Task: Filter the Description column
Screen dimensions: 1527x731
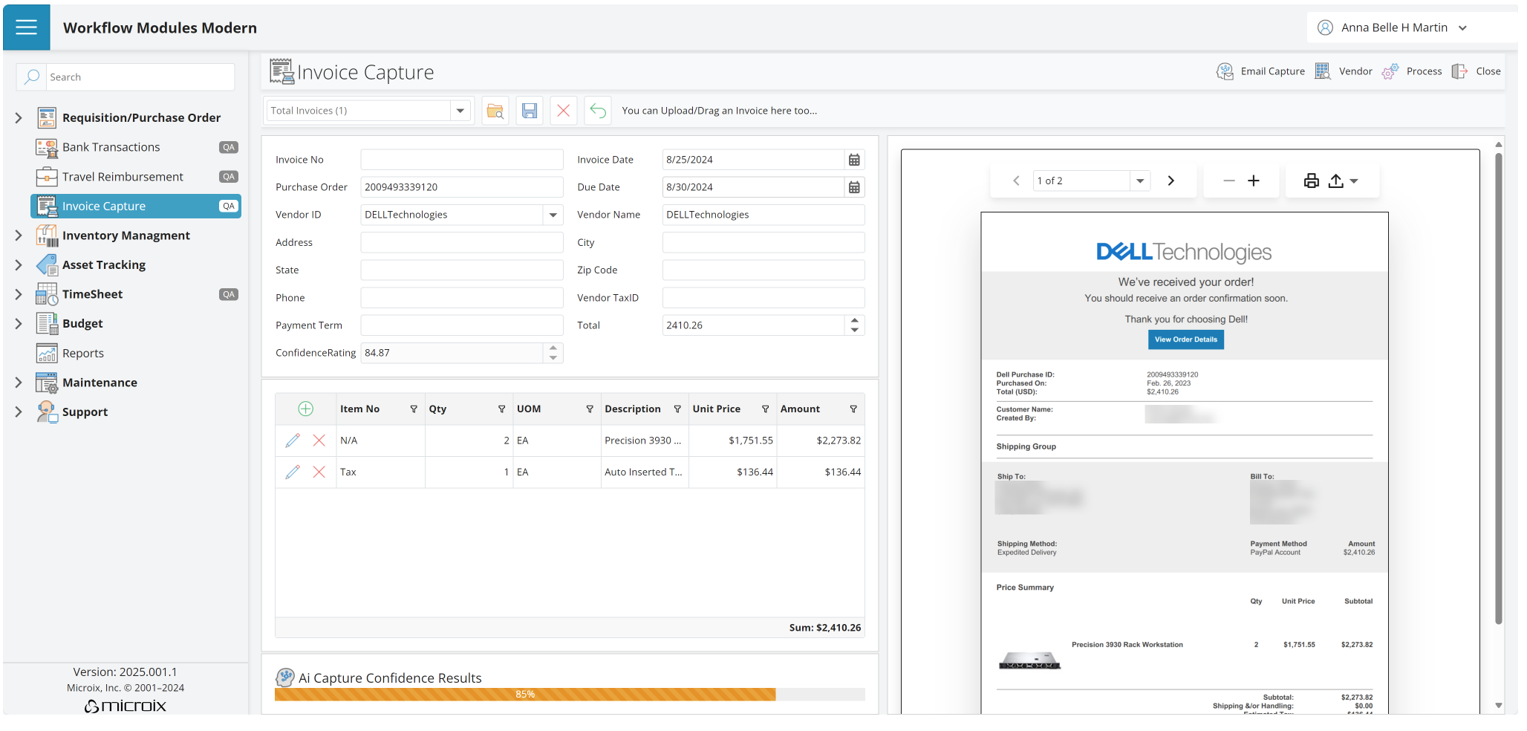Action: 677,409
